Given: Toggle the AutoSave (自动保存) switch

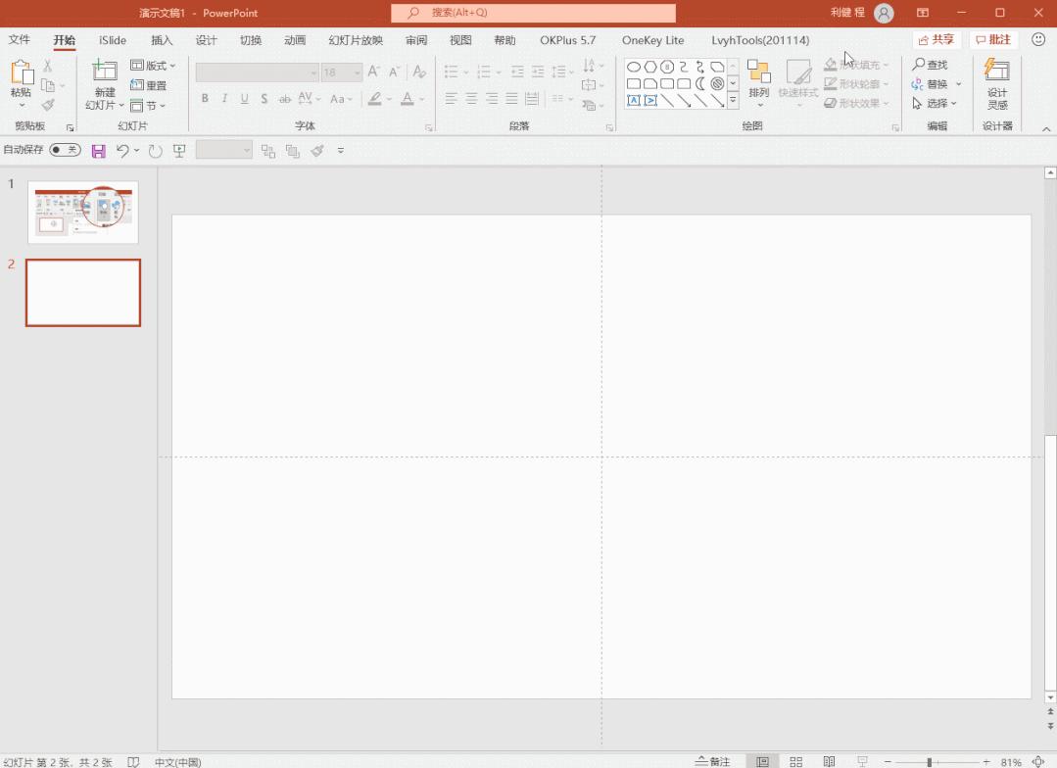Looking at the screenshot, I should point(65,150).
